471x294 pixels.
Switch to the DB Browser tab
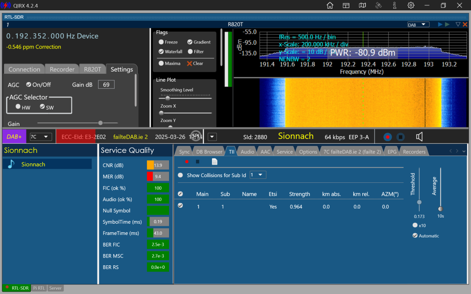(209, 152)
